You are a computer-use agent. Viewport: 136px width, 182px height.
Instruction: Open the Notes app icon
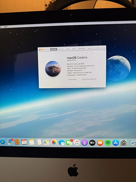tap(32, 142)
